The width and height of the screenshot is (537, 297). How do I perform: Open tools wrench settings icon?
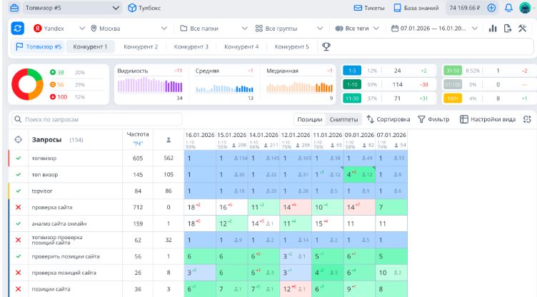[x=522, y=29]
